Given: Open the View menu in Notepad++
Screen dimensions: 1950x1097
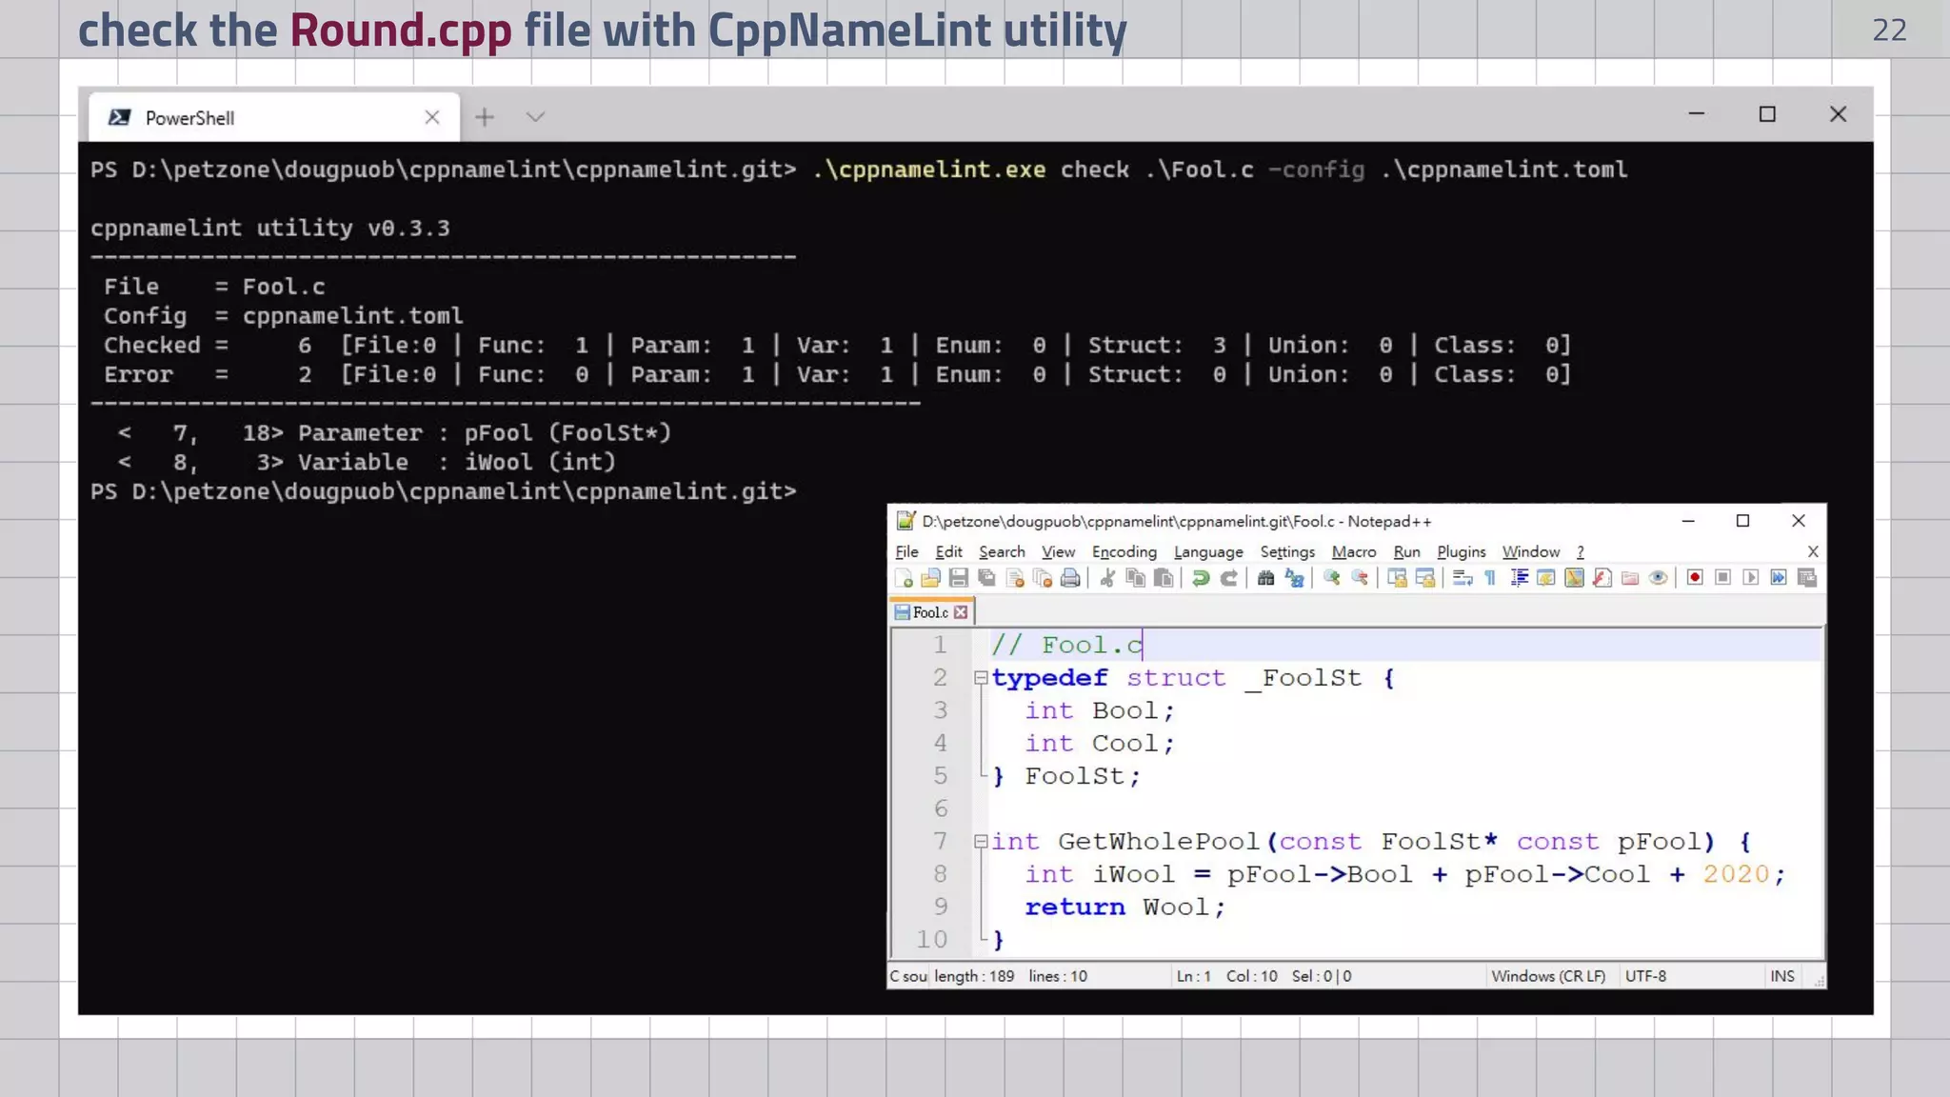Looking at the screenshot, I should coord(1058,552).
